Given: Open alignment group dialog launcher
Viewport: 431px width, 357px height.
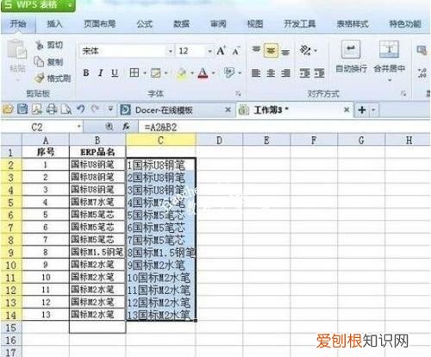Looking at the screenshot, I should (x=403, y=93).
